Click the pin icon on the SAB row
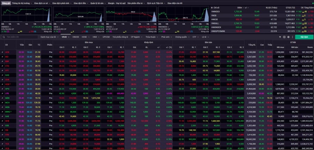 tap(2, 117)
